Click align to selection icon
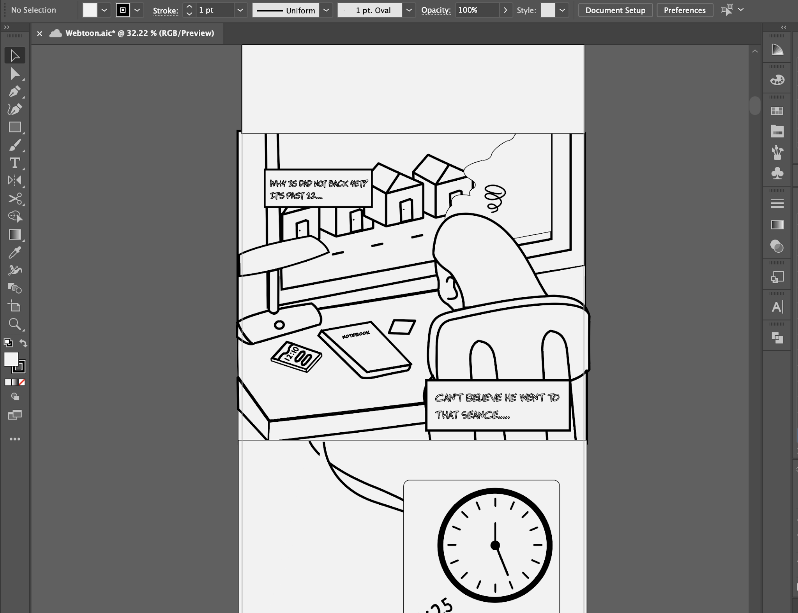 (x=726, y=10)
